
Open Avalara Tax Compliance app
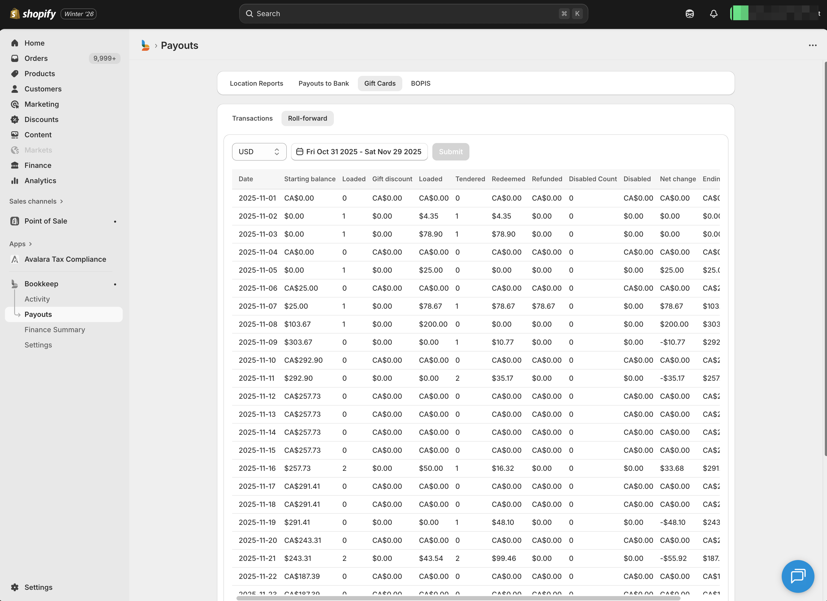click(65, 259)
